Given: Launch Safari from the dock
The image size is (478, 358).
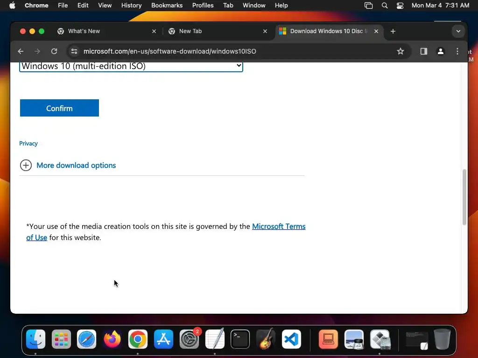Looking at the screenshot, I should [86, 339].
